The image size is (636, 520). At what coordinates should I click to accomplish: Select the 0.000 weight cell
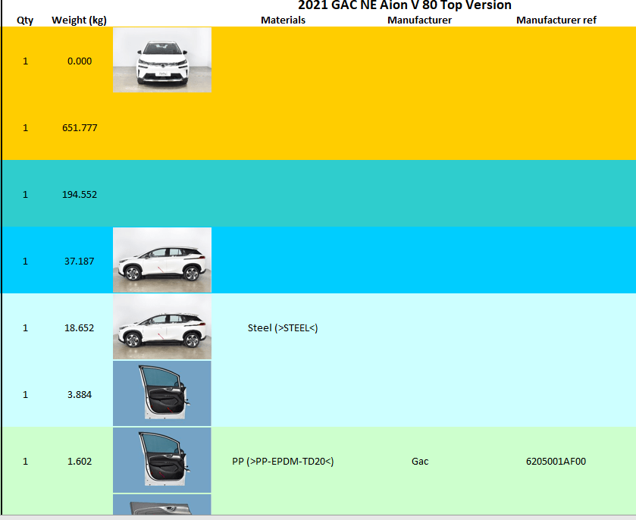click(80, 61)
